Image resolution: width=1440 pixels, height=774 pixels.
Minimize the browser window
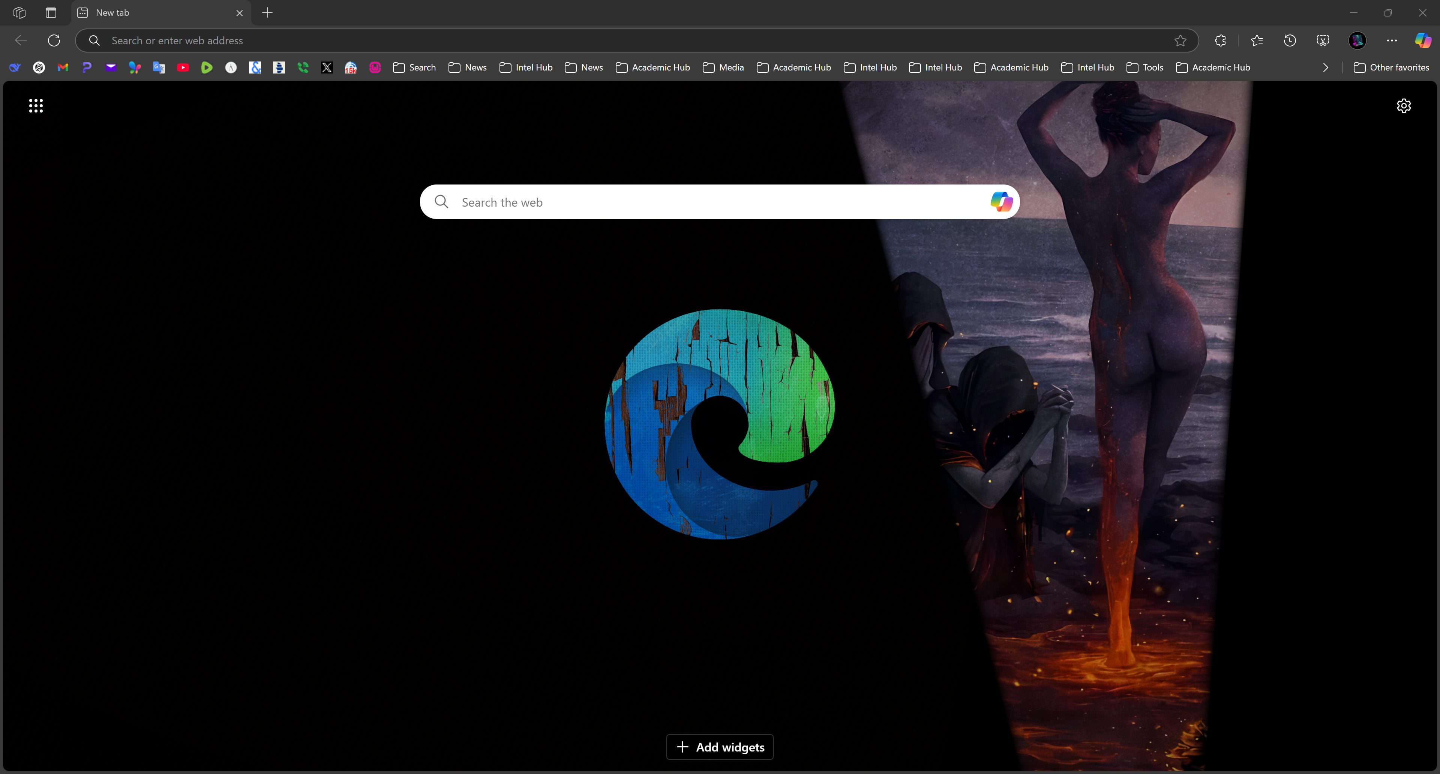(1353, 12)
